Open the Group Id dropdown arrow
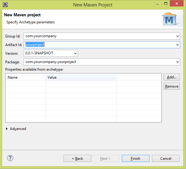This screenshot has height=169, width=186. click(177, 36)
